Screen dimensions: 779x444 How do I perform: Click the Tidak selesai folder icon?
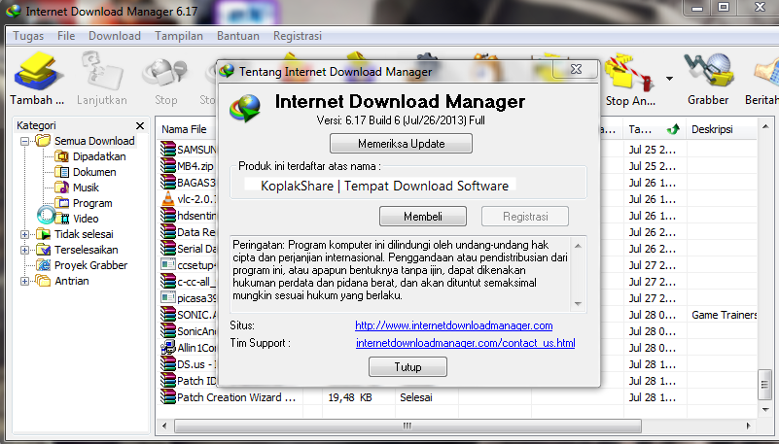point(43,234)
